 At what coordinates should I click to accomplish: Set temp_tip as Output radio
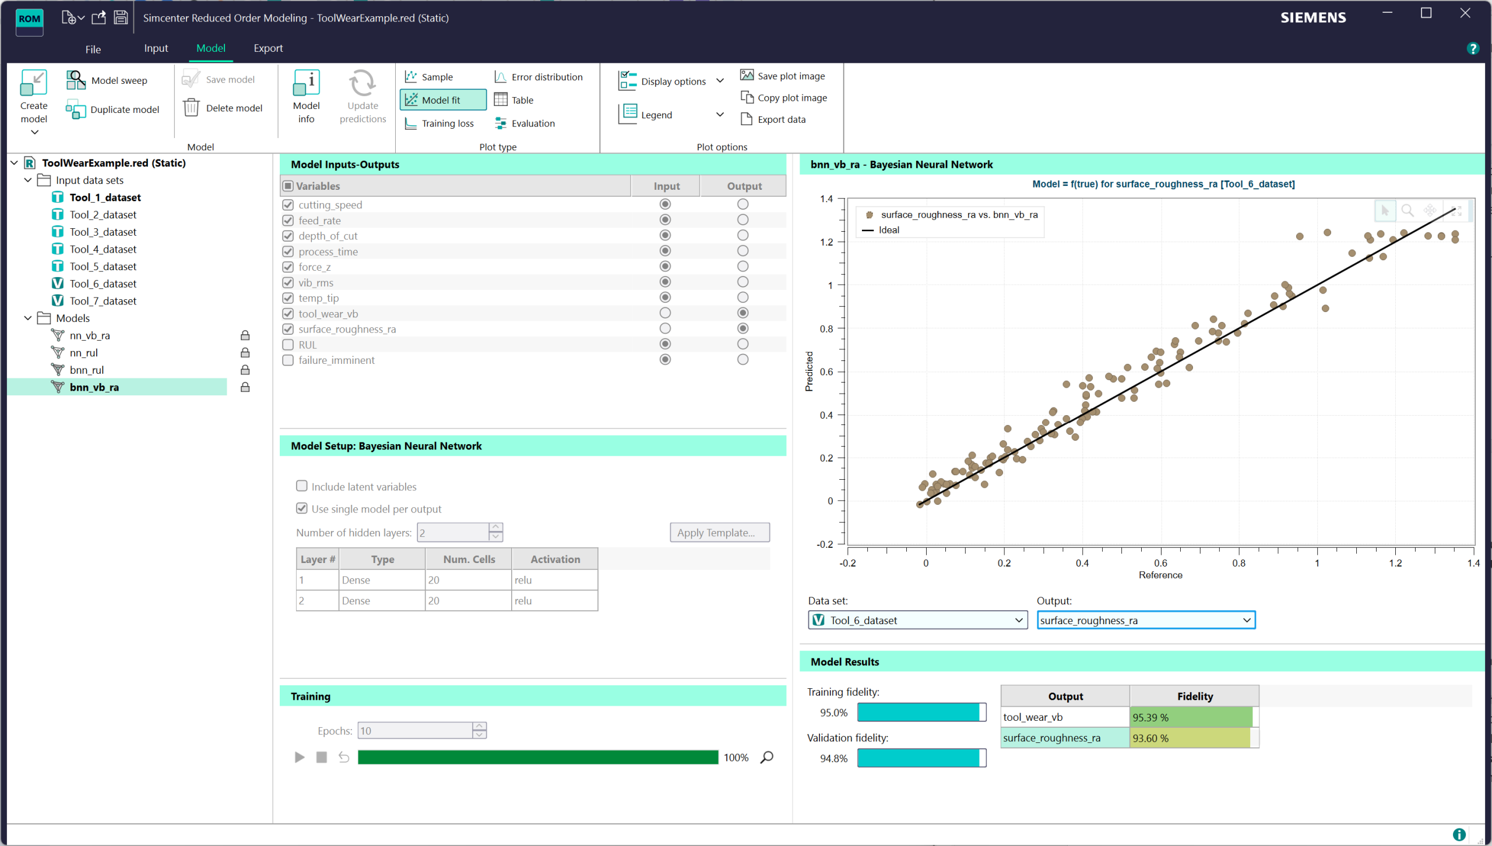click(743, 298)
